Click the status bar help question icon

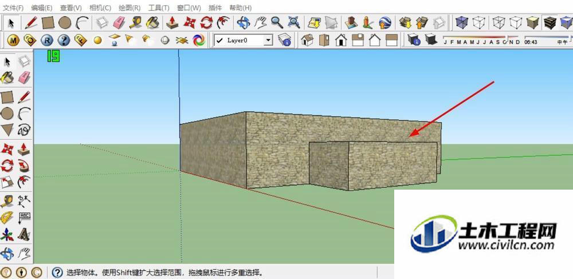57,273
